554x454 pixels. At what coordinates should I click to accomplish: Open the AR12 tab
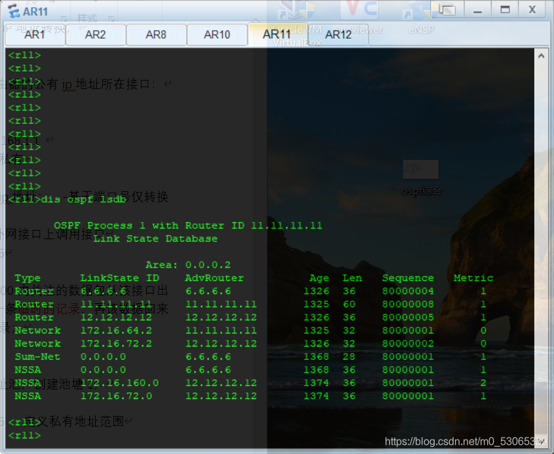[338, 35]
